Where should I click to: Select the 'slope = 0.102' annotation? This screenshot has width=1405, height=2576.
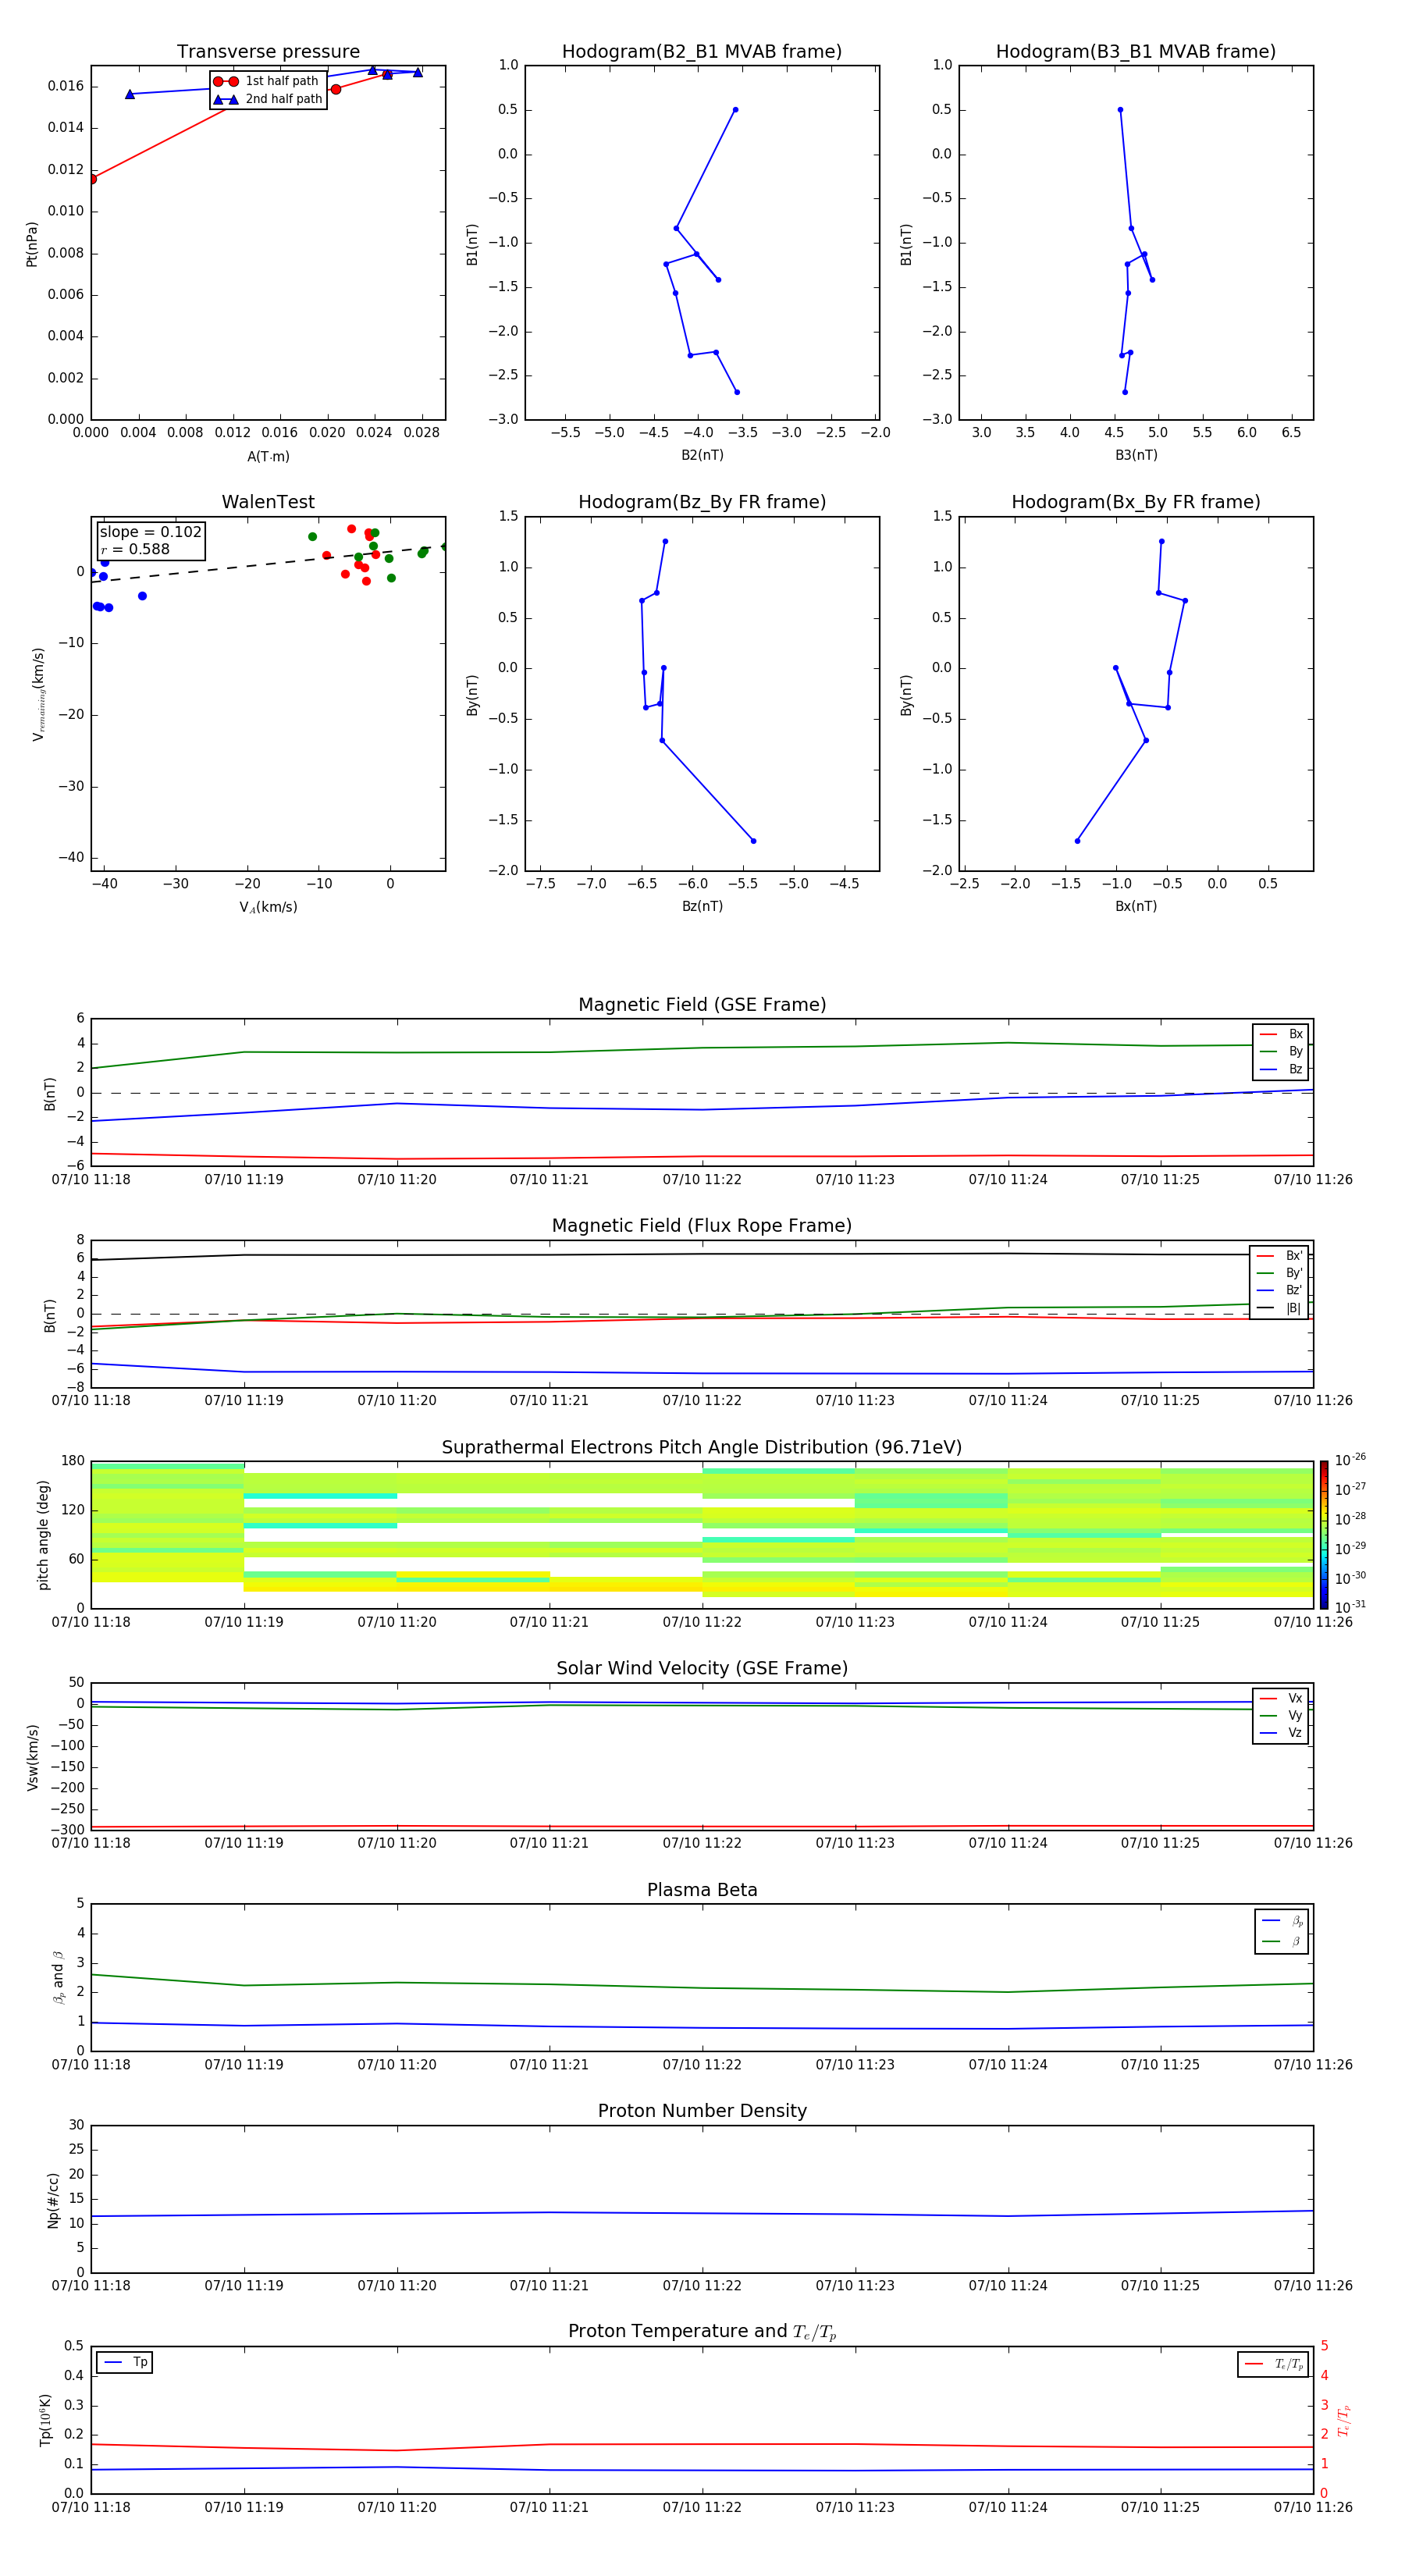(151, 532)
